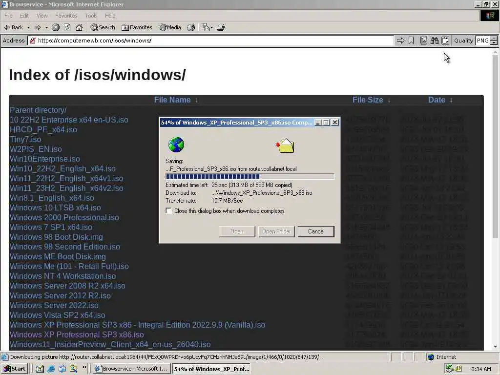Open Windows Server 2022.iso link

[x=54, y=306]
